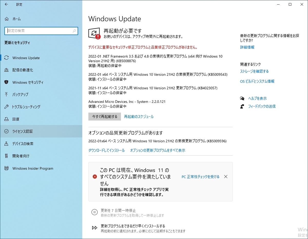308x239 pixels.
Task: Click the Home house icon in the sidebar
Action: 7,19
